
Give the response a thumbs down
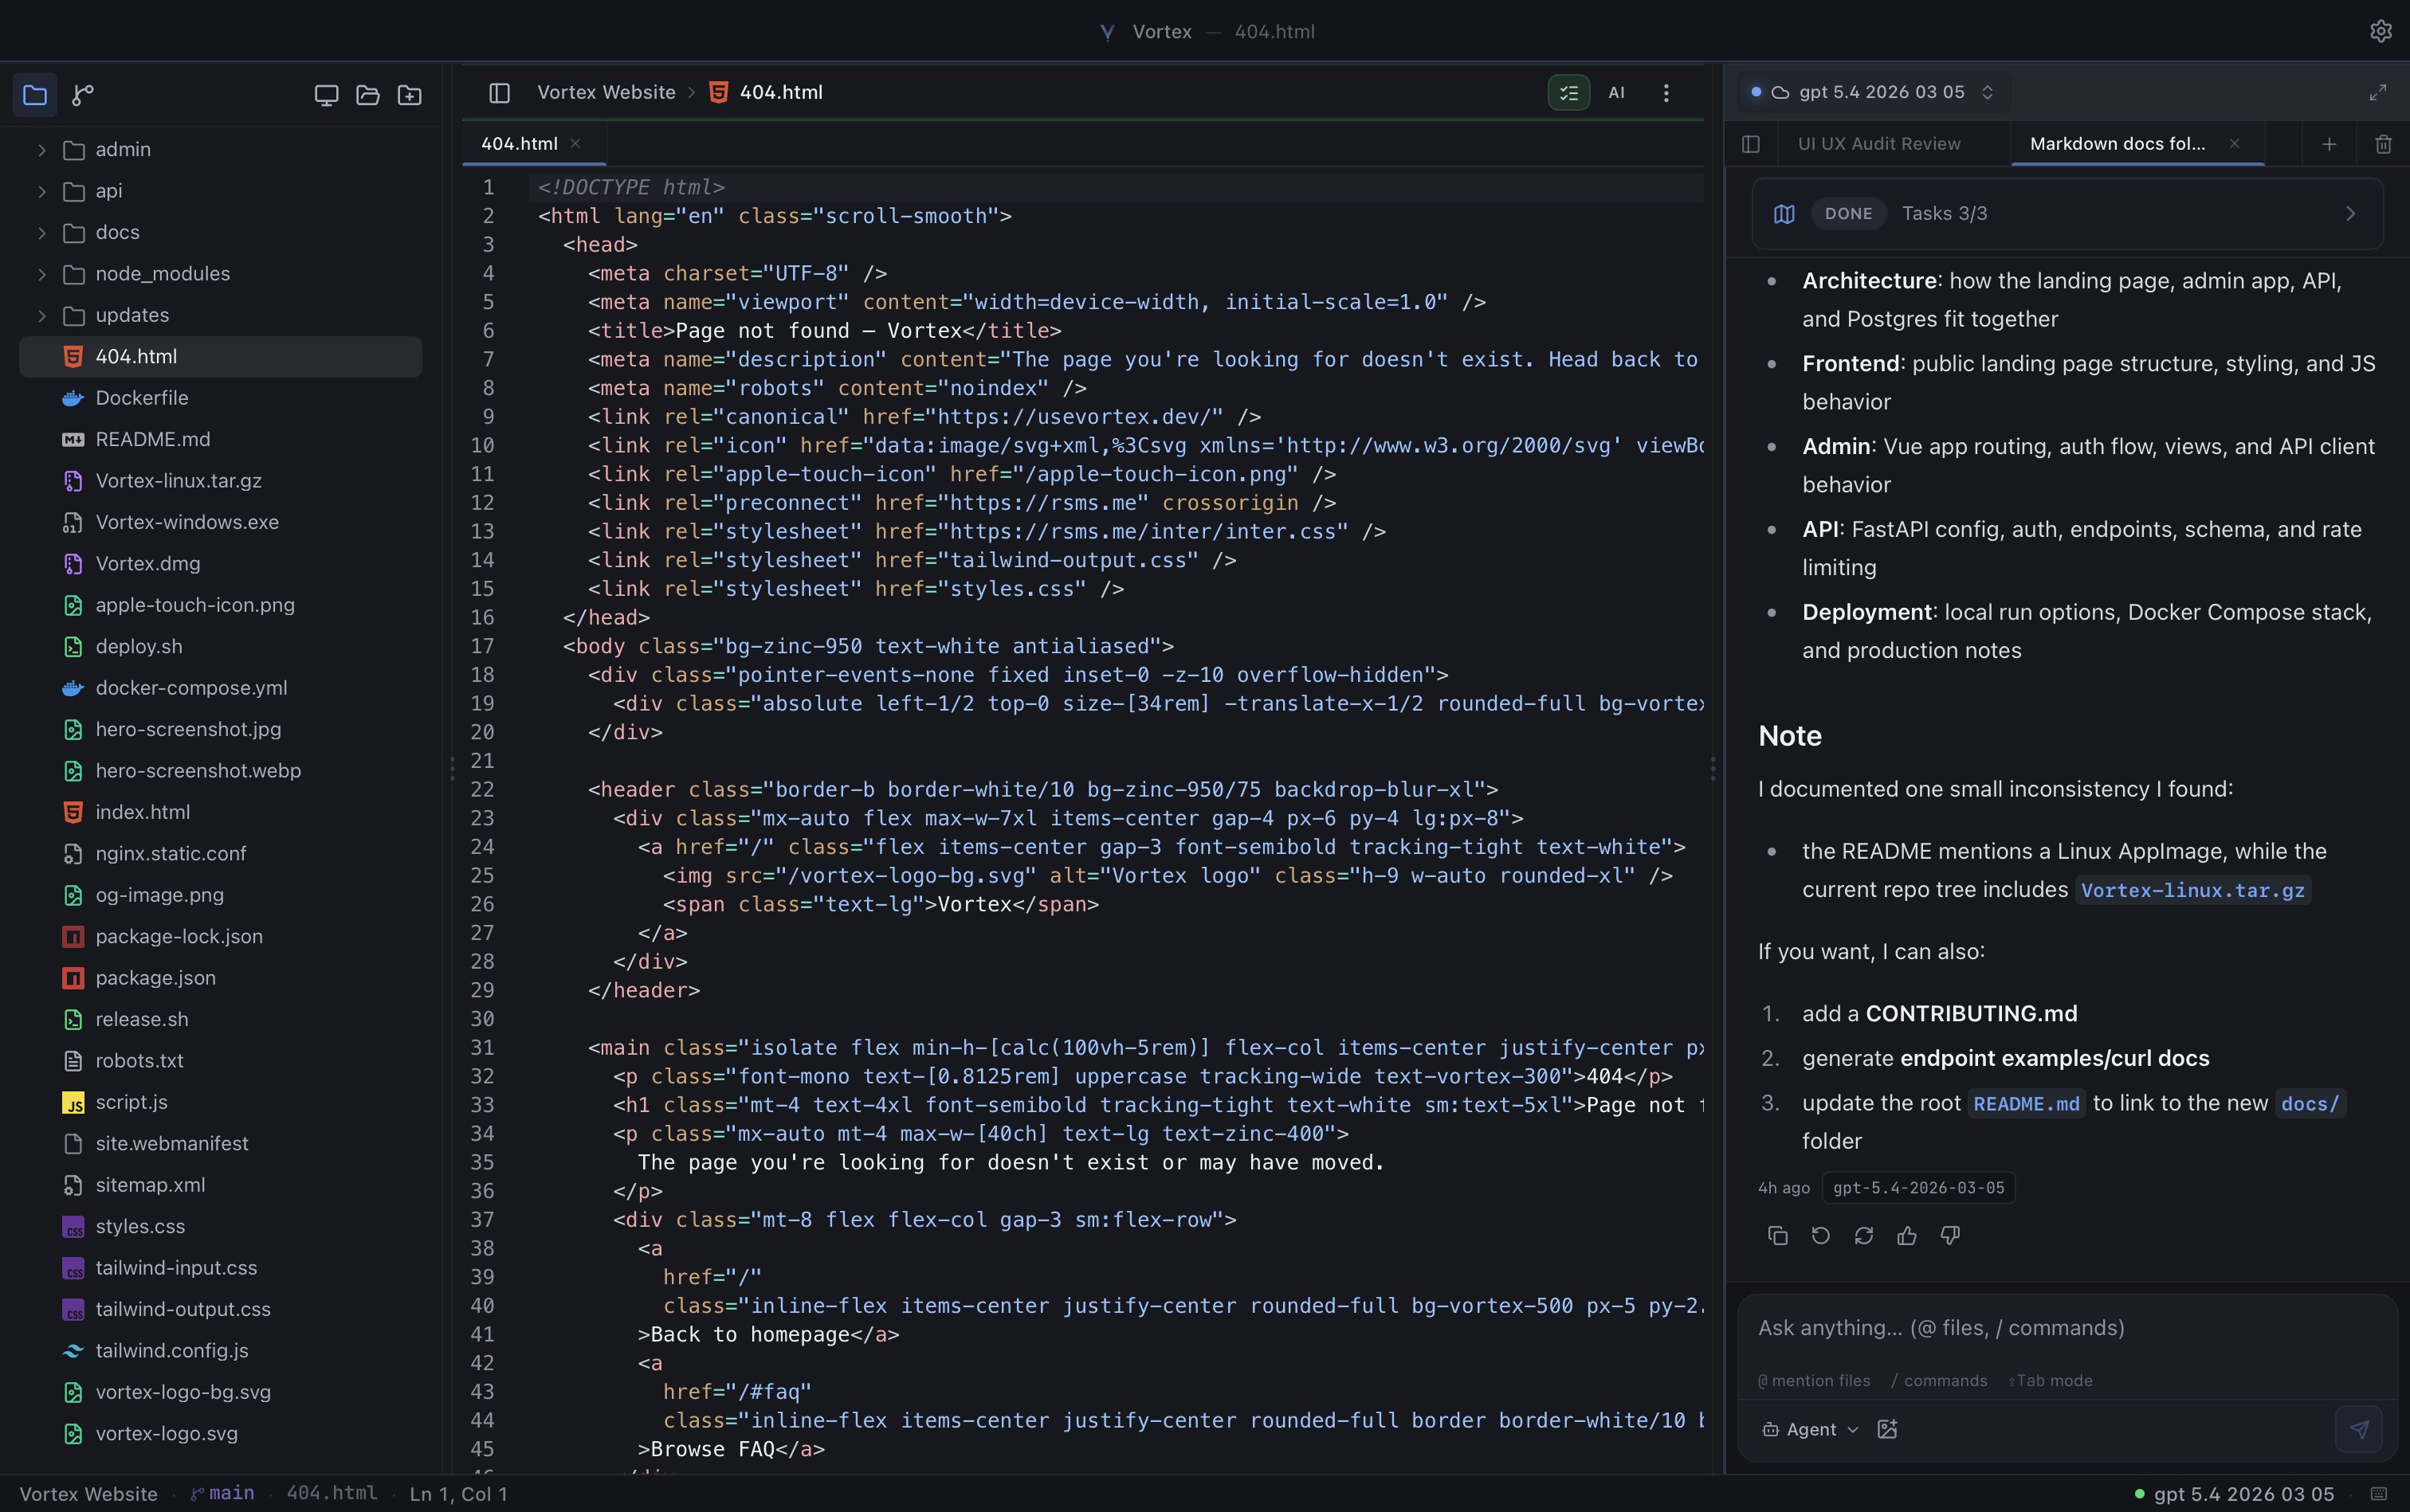[1950, 1236]
